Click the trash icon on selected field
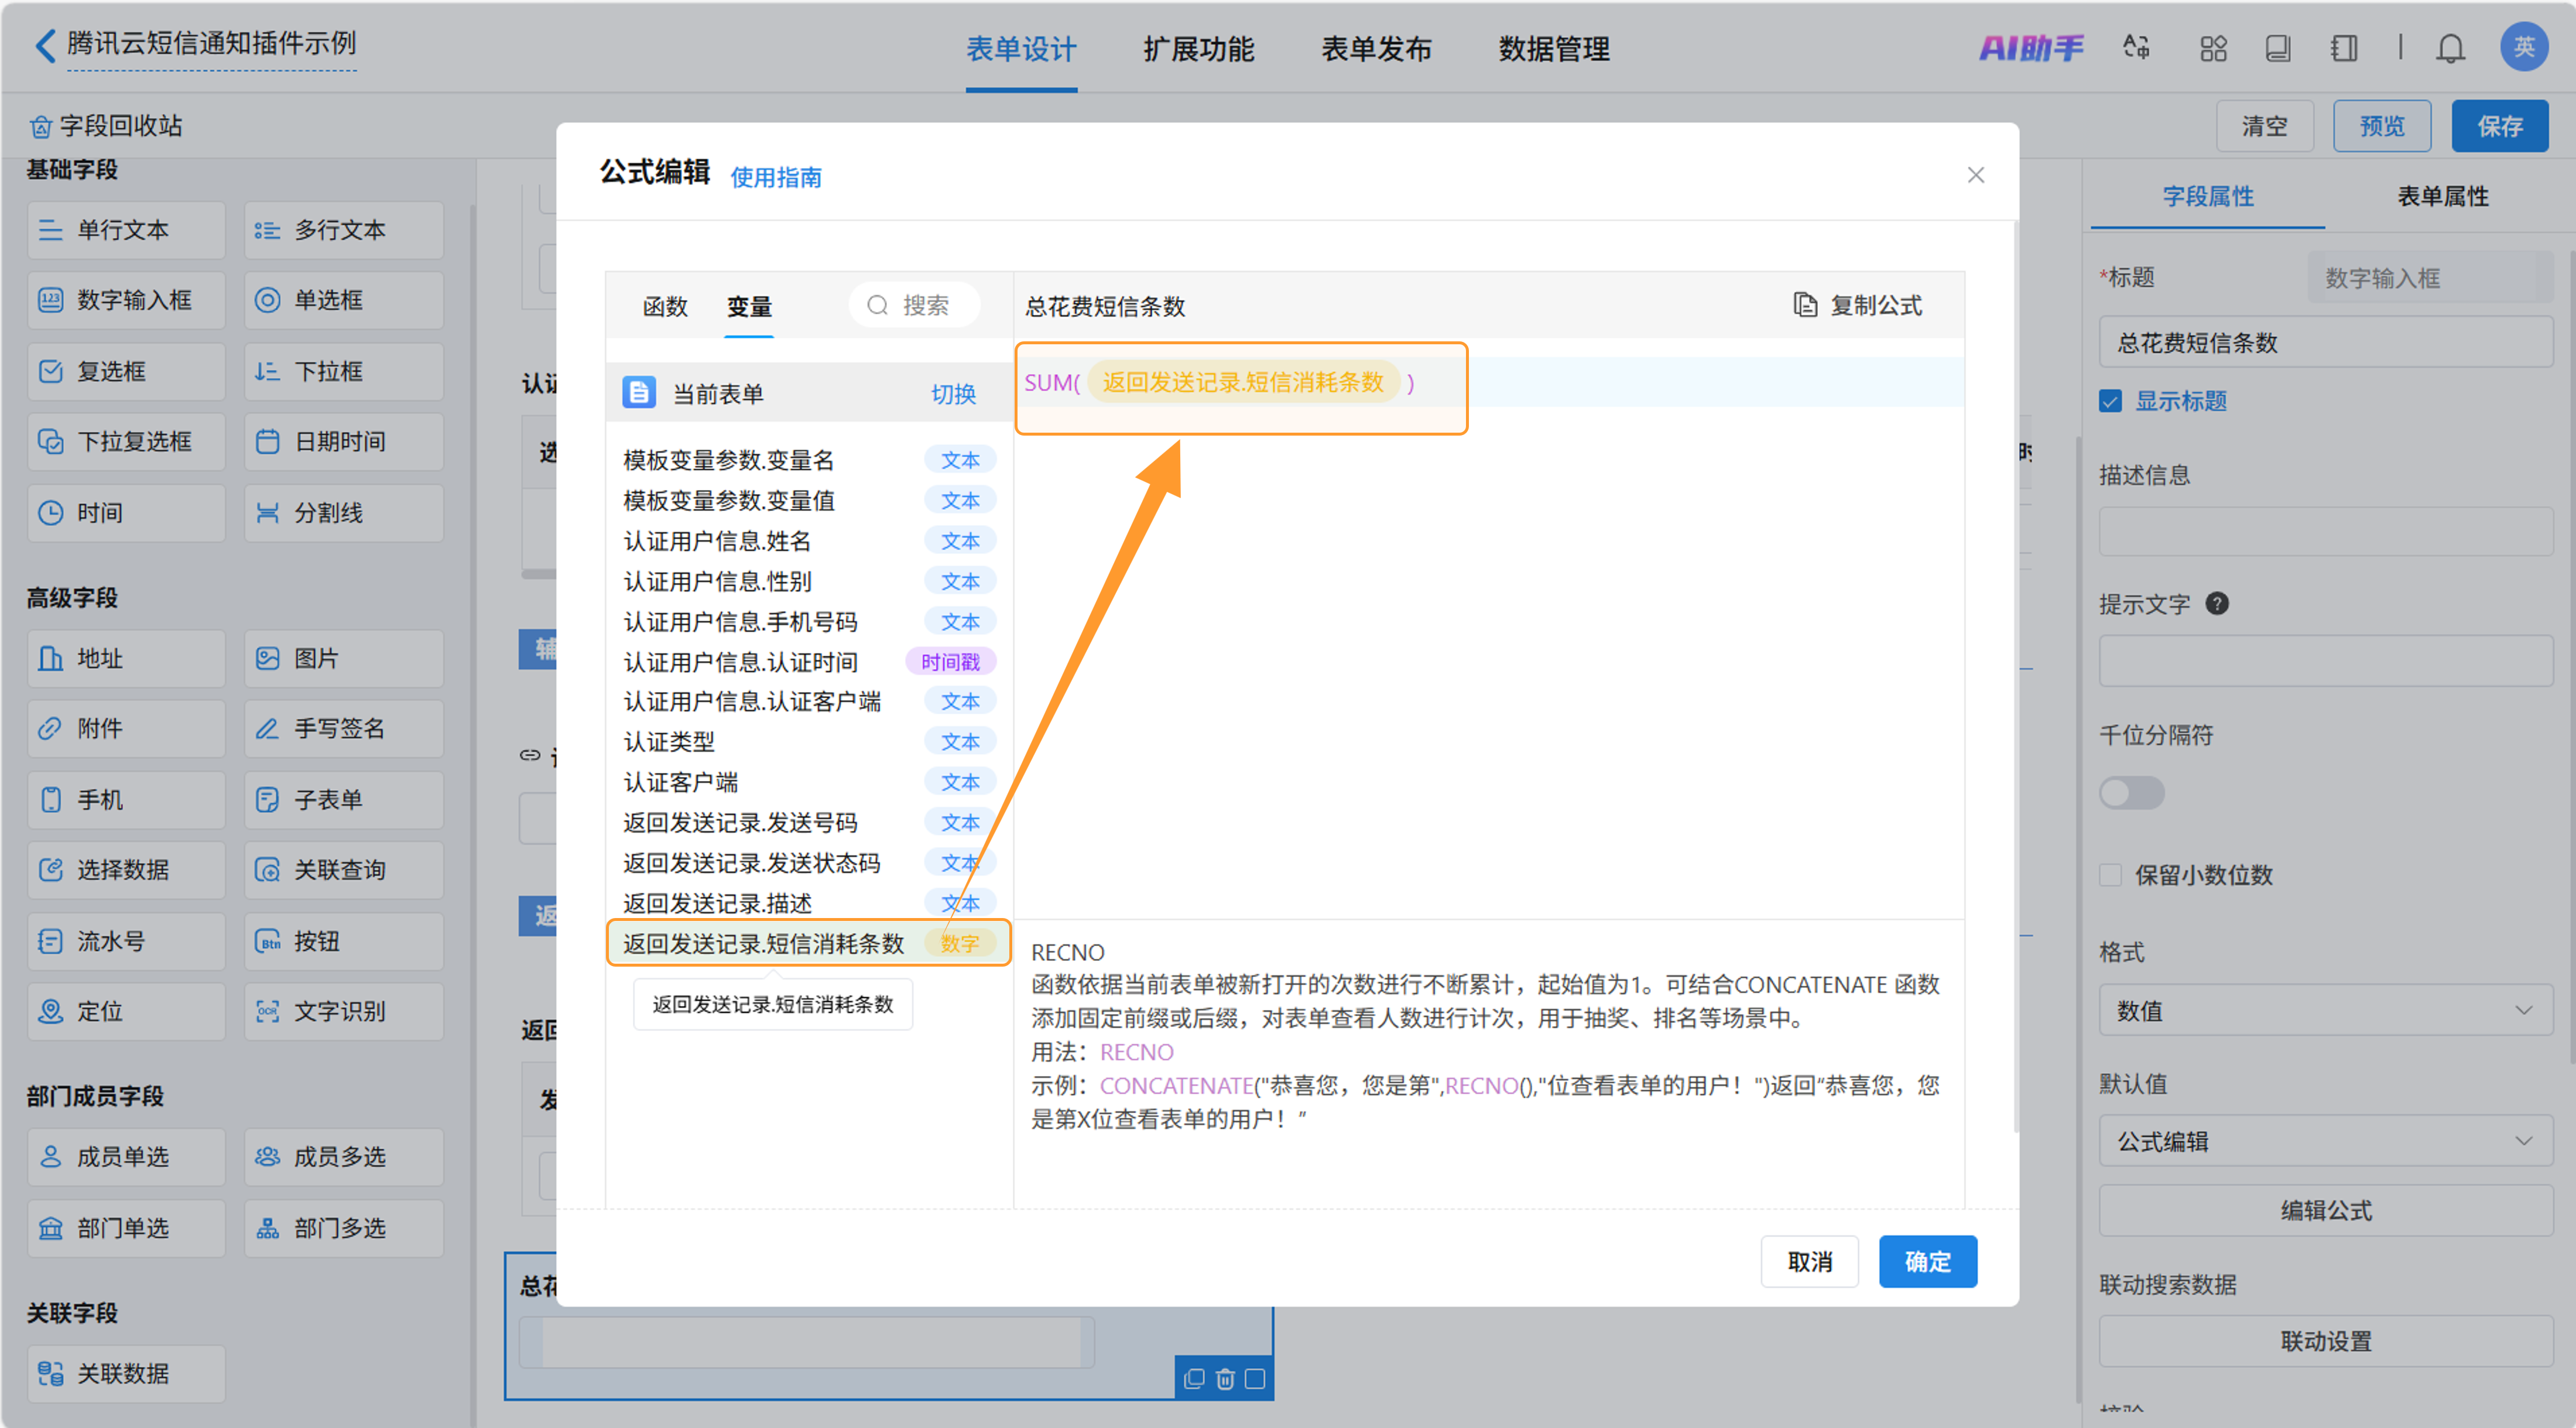2576x1428 pixels. [1224, 1379]
